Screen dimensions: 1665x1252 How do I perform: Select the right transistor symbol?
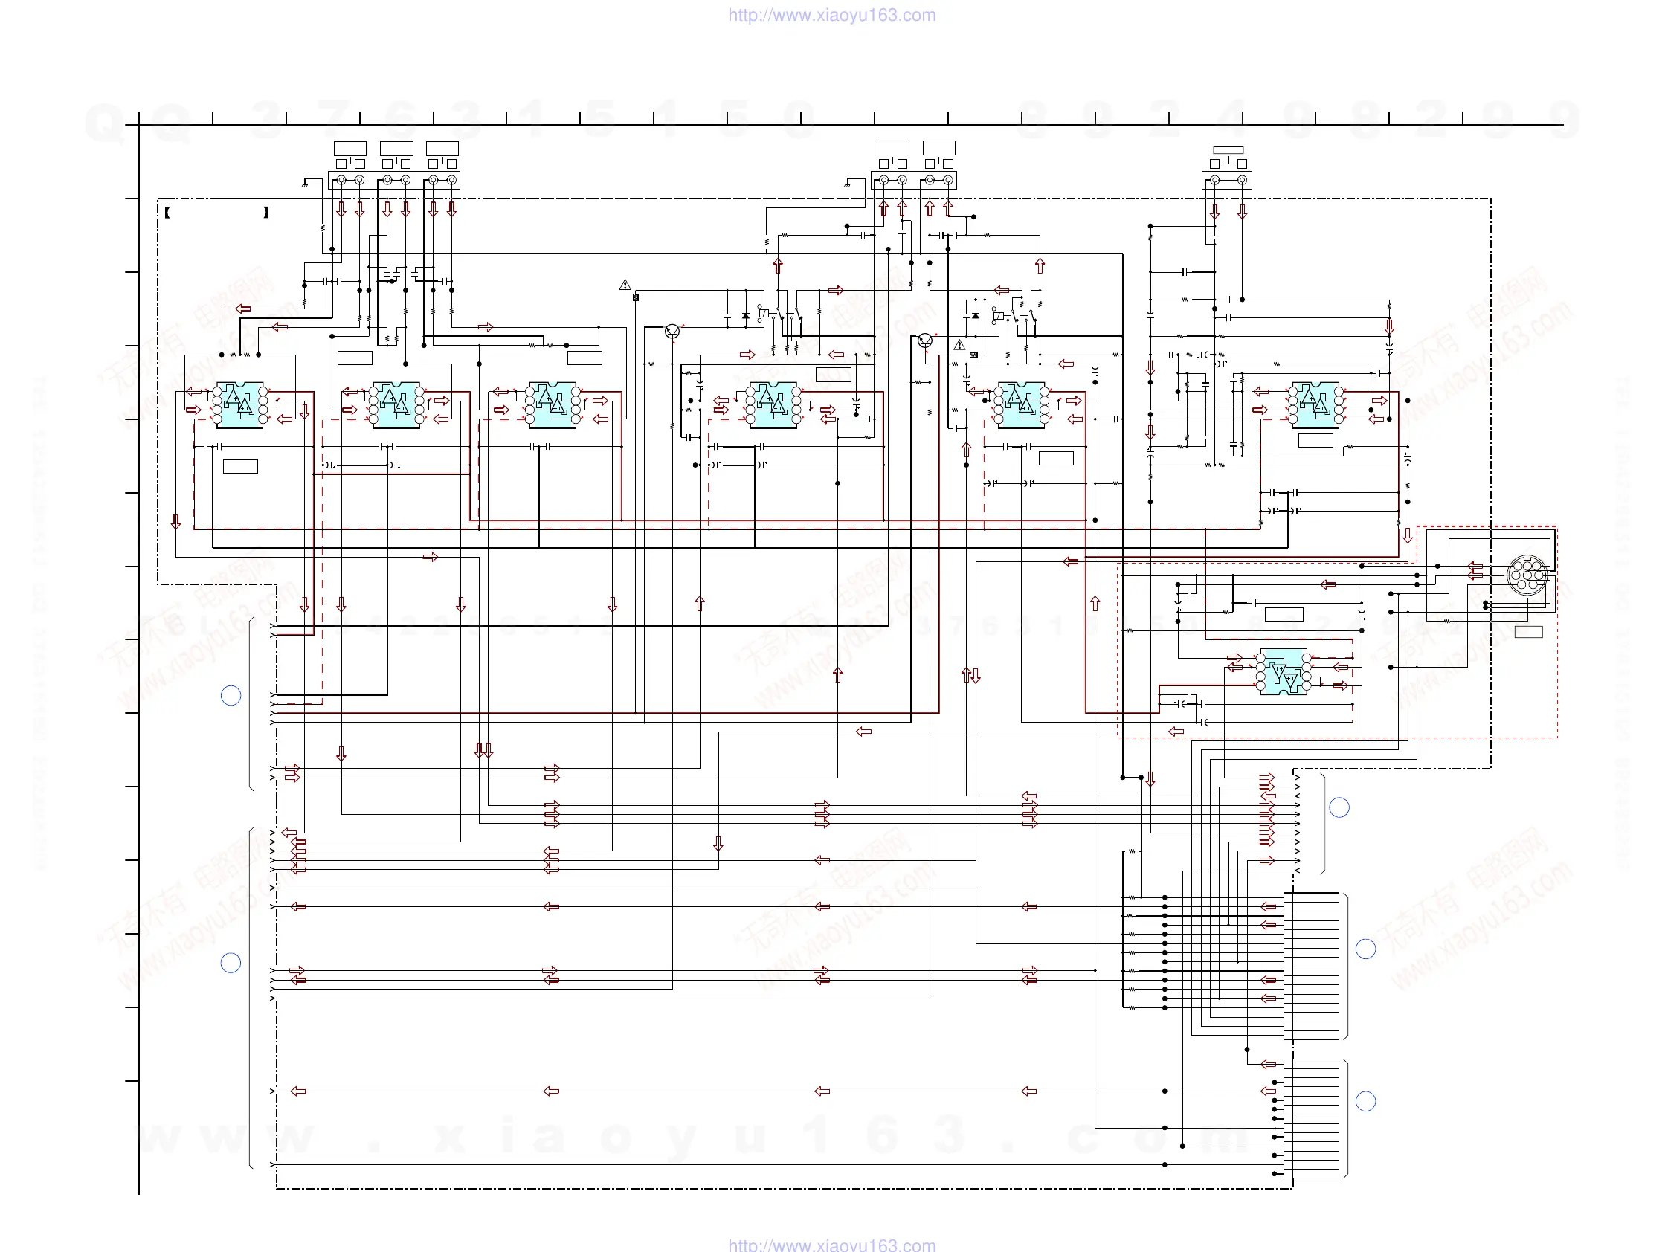click(x=925, y=341)
